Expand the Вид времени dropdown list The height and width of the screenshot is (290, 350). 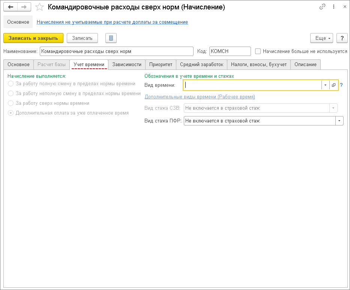click(x=326, y=85)
